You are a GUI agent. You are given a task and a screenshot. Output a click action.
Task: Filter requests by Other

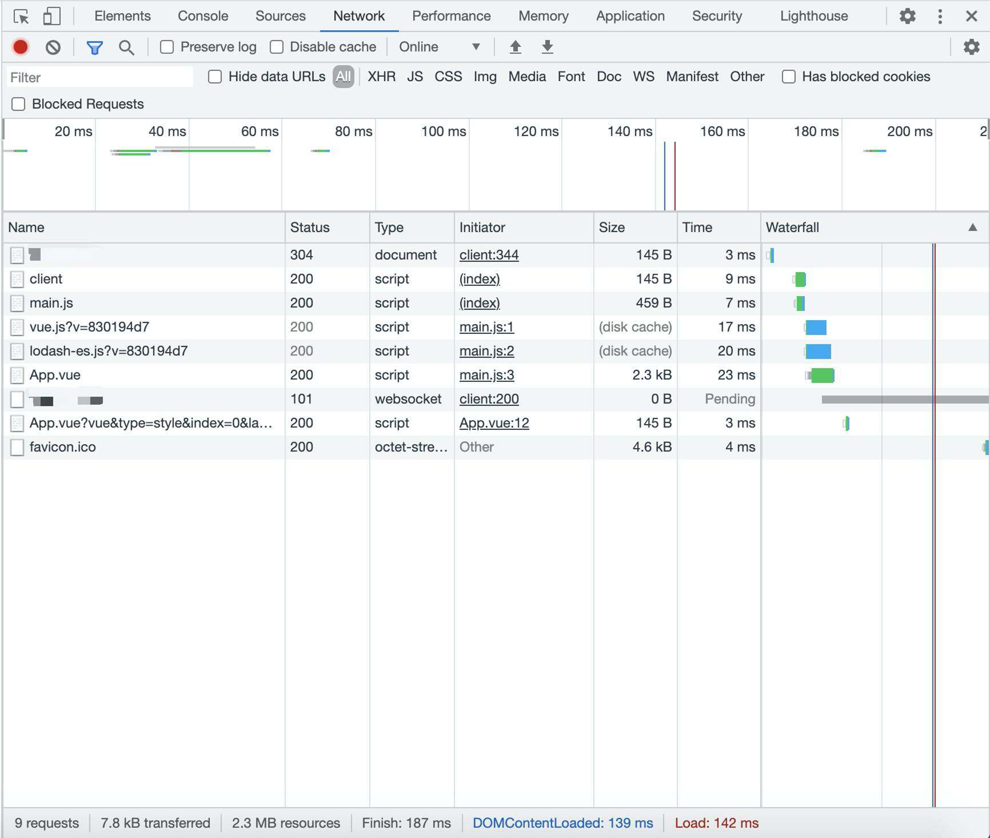click(x=747, y=77)
